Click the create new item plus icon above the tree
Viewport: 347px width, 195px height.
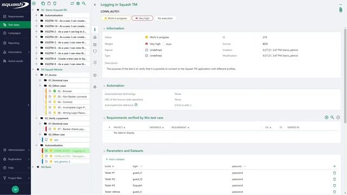(x=34, y=3)
